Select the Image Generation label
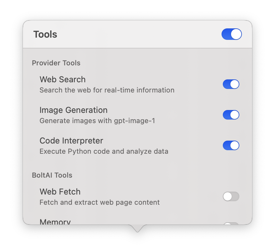 point(74,110)
